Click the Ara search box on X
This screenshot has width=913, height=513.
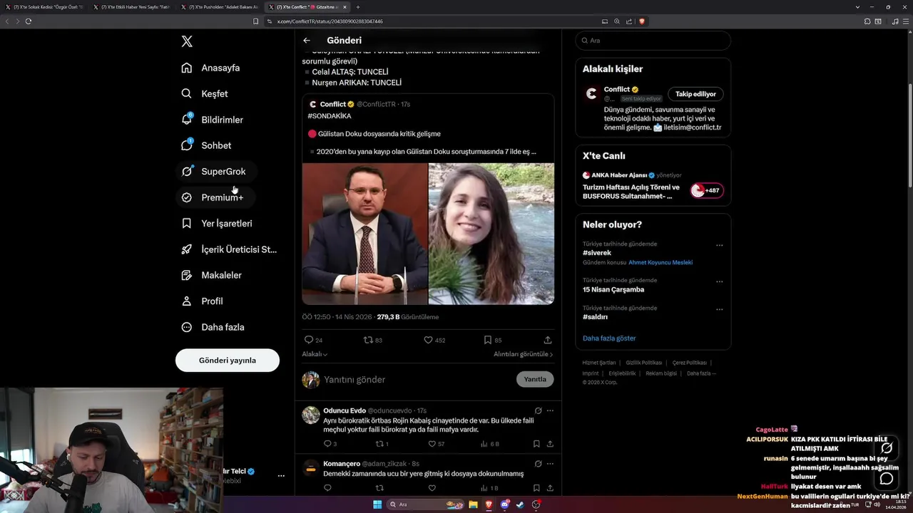click(653, 41)
